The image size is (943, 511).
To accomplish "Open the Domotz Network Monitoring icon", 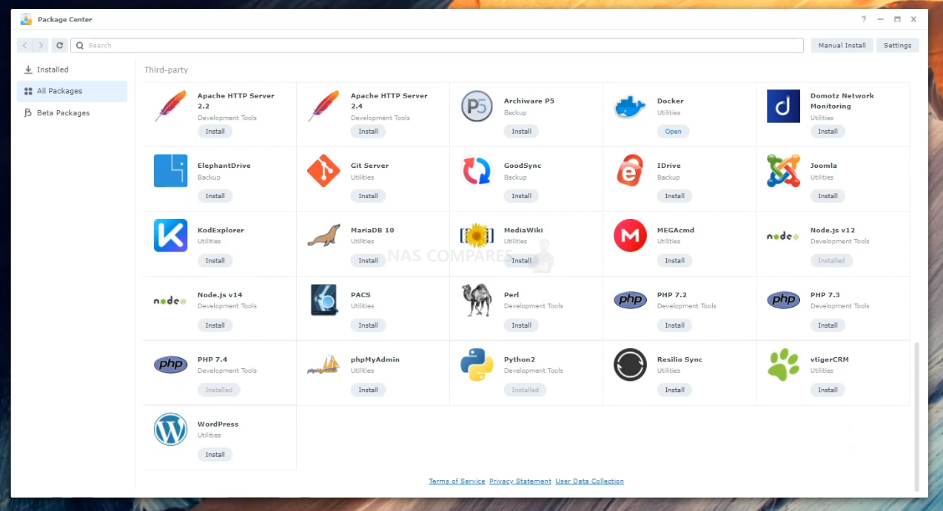I will (783, 106).
